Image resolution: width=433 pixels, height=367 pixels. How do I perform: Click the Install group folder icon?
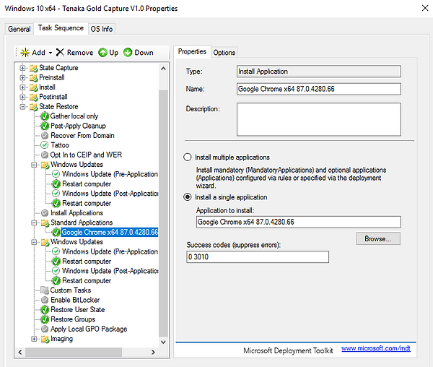34,87
